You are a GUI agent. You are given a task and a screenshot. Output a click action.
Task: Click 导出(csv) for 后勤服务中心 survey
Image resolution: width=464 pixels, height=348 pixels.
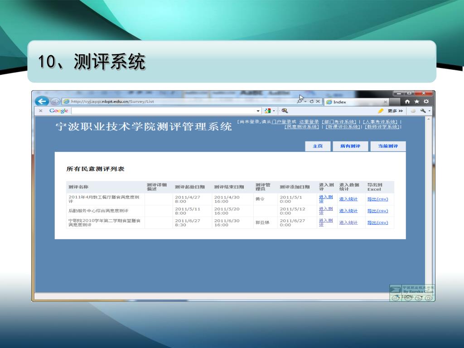pyautogui.click(x=377, y=211)
